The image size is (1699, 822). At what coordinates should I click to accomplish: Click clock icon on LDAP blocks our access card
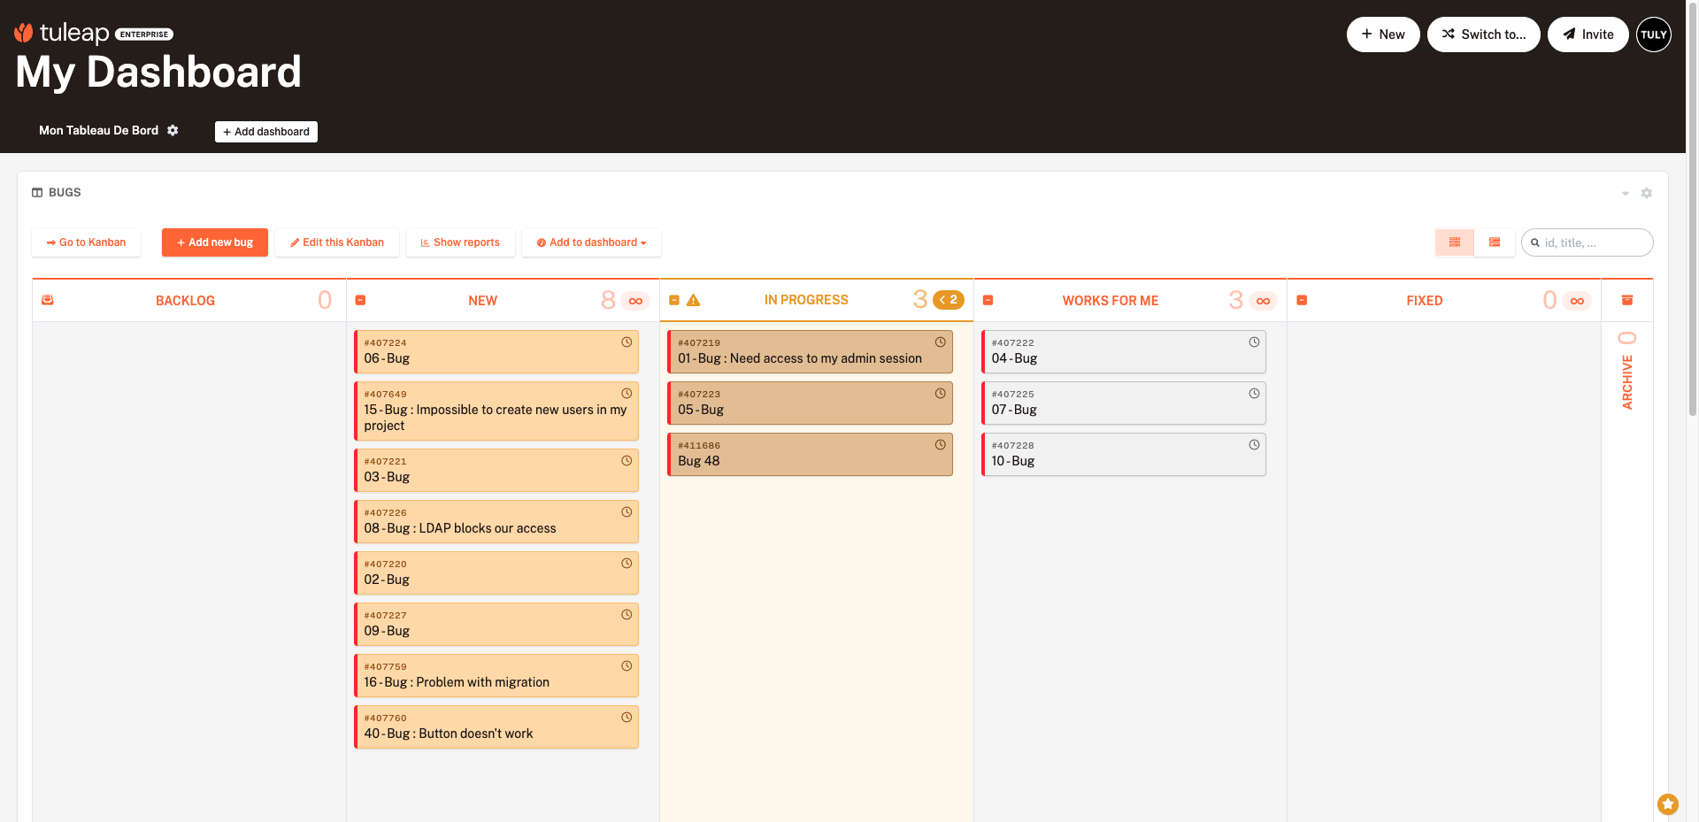tap(627, 512)
